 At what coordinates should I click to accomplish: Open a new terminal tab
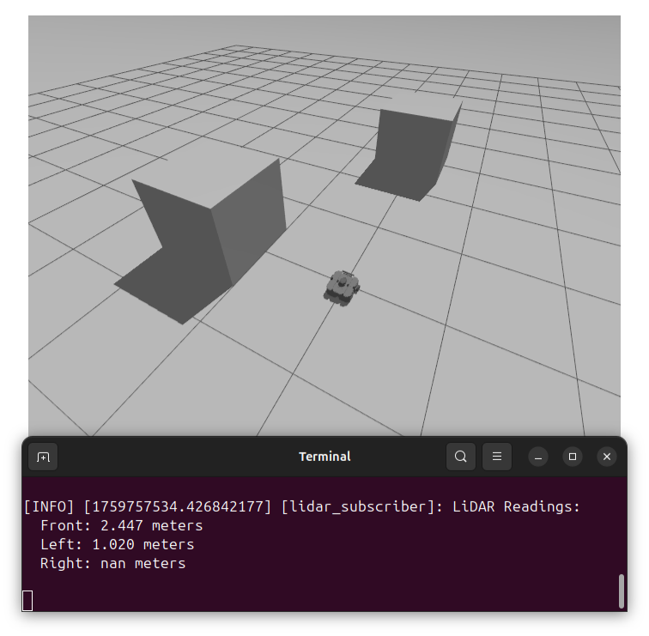coord(43,457)
